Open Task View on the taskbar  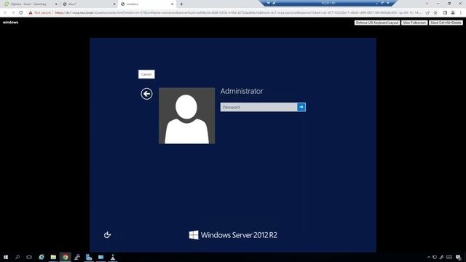click(29, 257)
